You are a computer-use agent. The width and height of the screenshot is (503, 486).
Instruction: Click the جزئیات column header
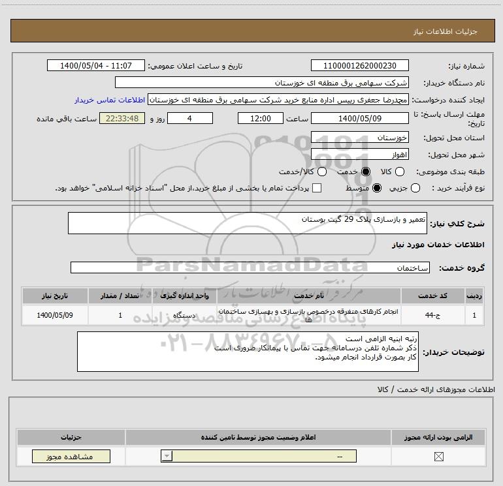[71, 437]
